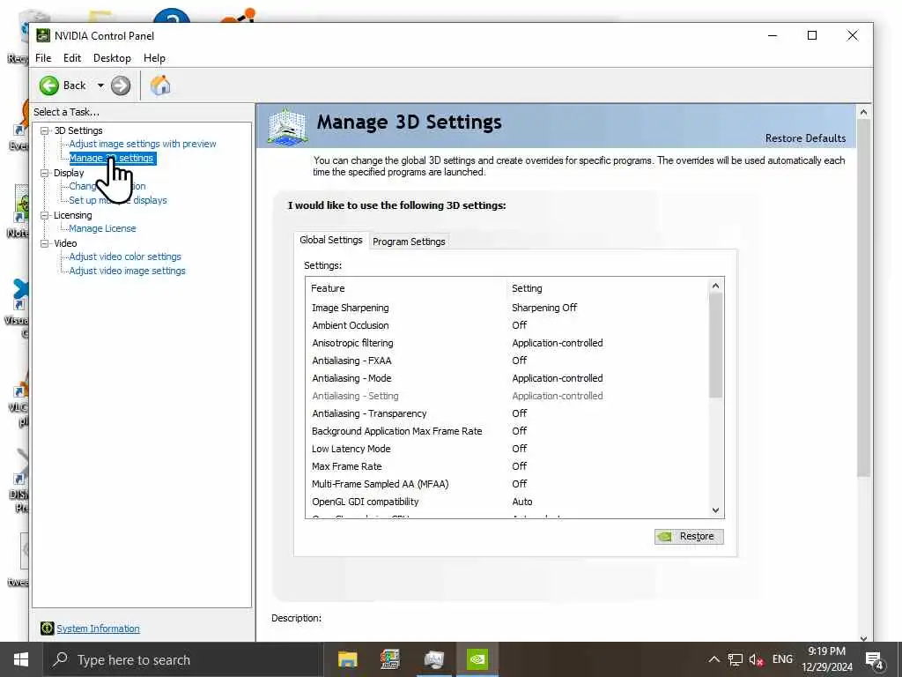Collapse the Display tree node
This screenshot has width=902, height=677.
(x=44, y=173)
